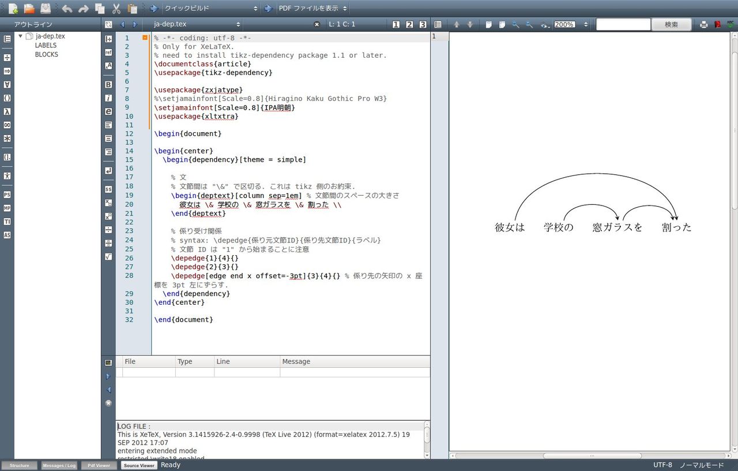
Task: Insert emphasized text with the e icon
Action: (108, 111)
